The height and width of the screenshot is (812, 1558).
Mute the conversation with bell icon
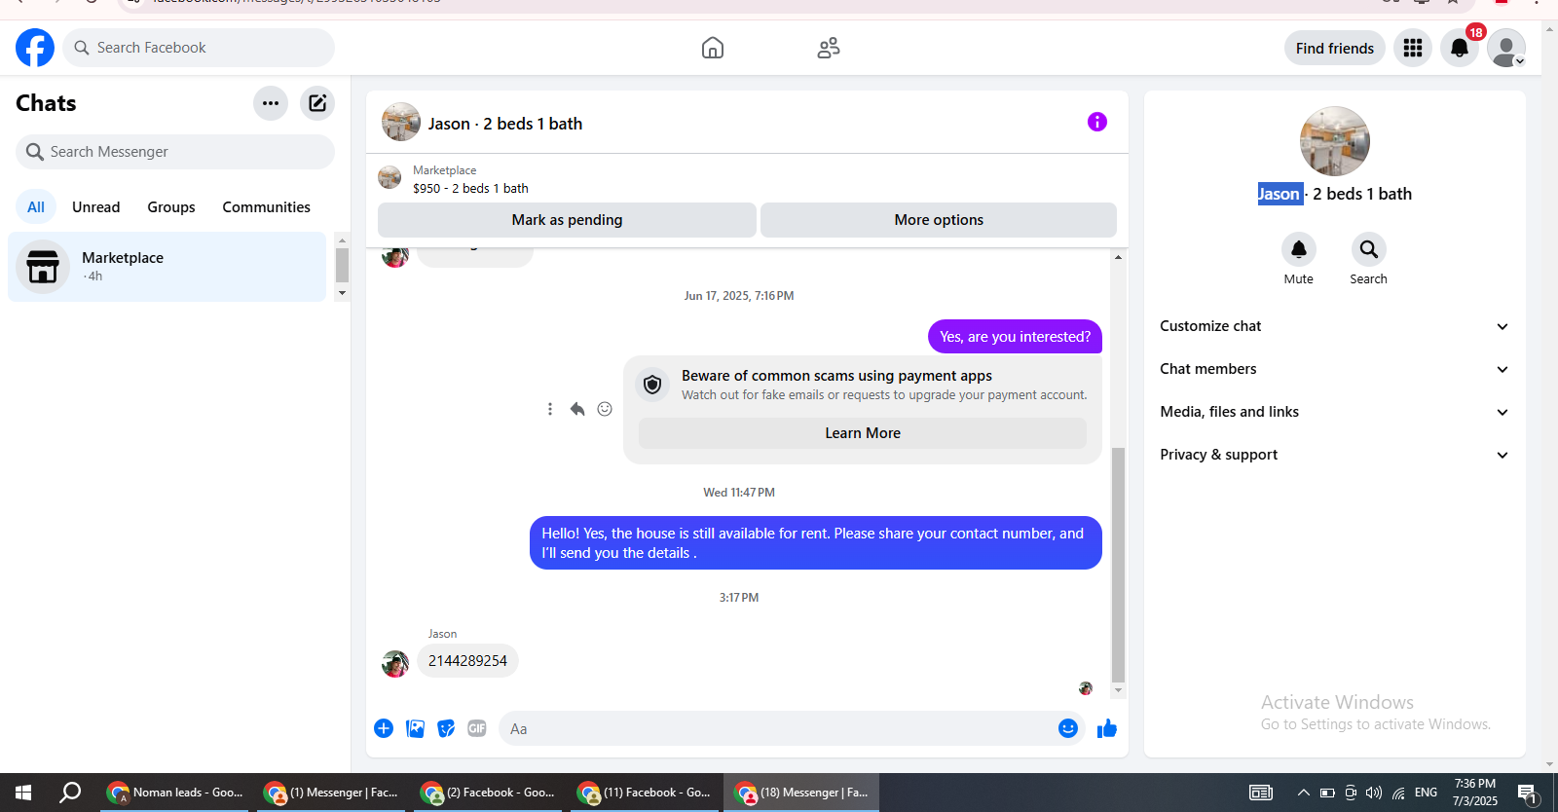(x=1299, y=249)
